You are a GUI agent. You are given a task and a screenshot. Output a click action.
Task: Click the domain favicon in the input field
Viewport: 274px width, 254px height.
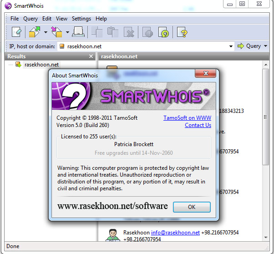[62, 46]
